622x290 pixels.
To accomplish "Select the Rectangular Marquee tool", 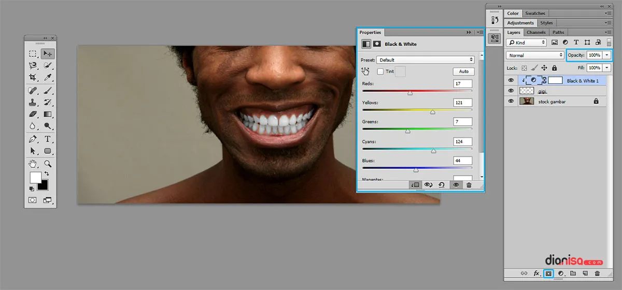I will point(33,53).
